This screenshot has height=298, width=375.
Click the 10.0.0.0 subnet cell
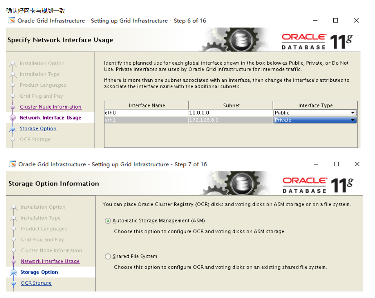pos(231,113)
